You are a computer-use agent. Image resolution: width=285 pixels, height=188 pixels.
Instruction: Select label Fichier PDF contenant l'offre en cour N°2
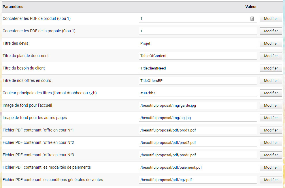tap(38, 142)
